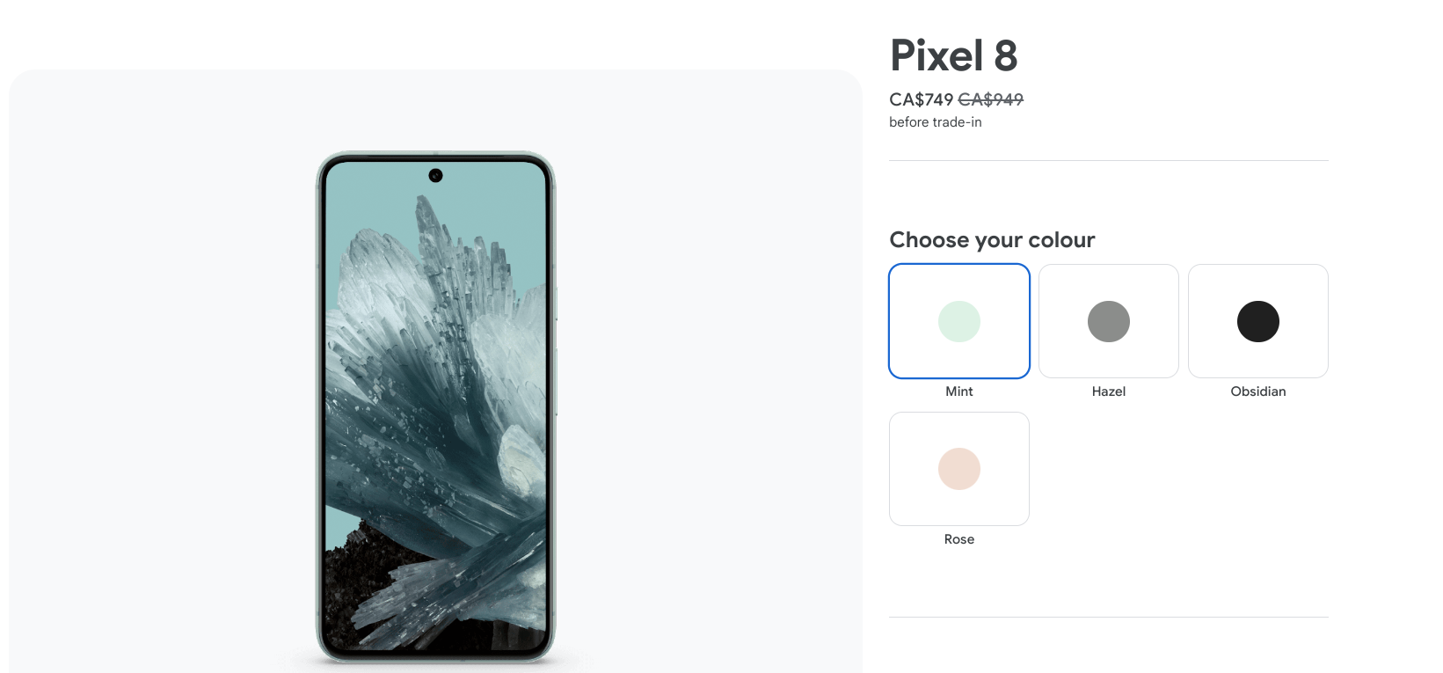This screenshot has height=673, width=1443.
Task: Click the Rose label text
Action: click(x=959, y=539)
